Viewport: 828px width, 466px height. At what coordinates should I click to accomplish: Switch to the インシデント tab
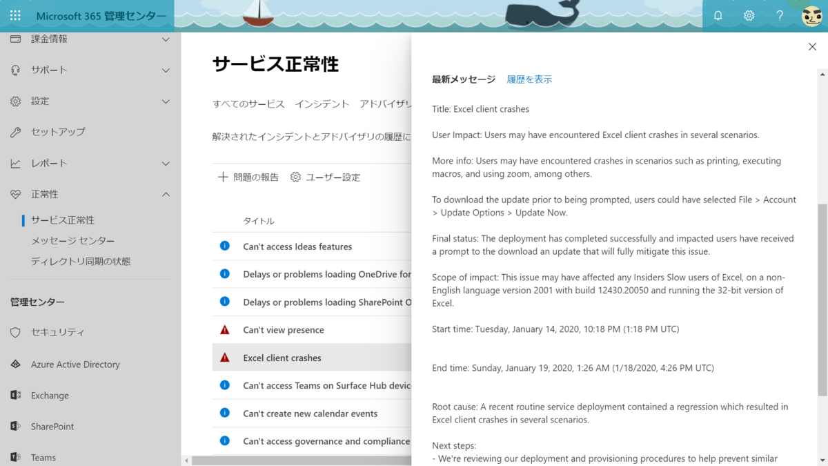322,104
